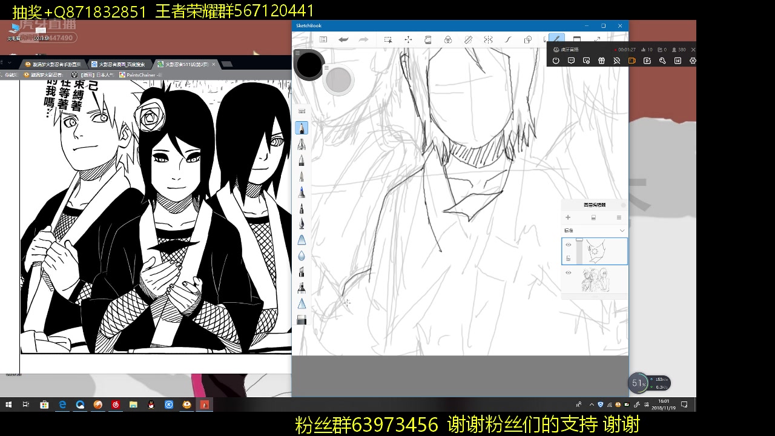Screen dimensions: 775x436
Task: Adjust the top layer opacity slider
Action: pos(579,251)
